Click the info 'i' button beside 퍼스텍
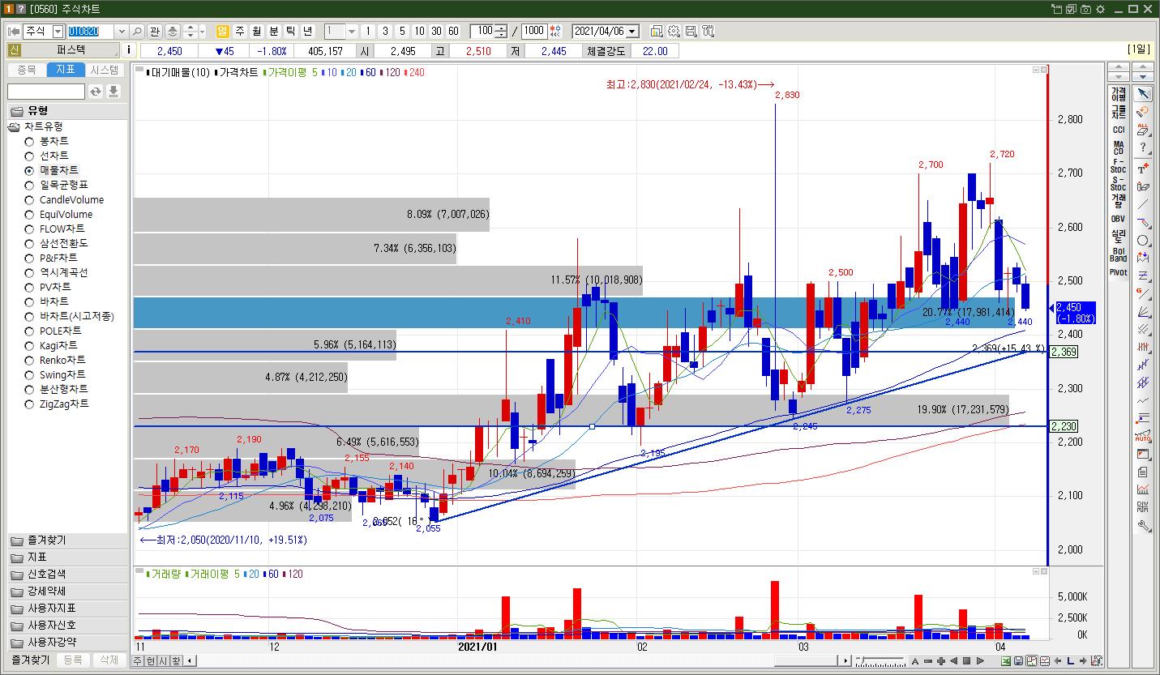1160x675 pixels. [130, 50]
